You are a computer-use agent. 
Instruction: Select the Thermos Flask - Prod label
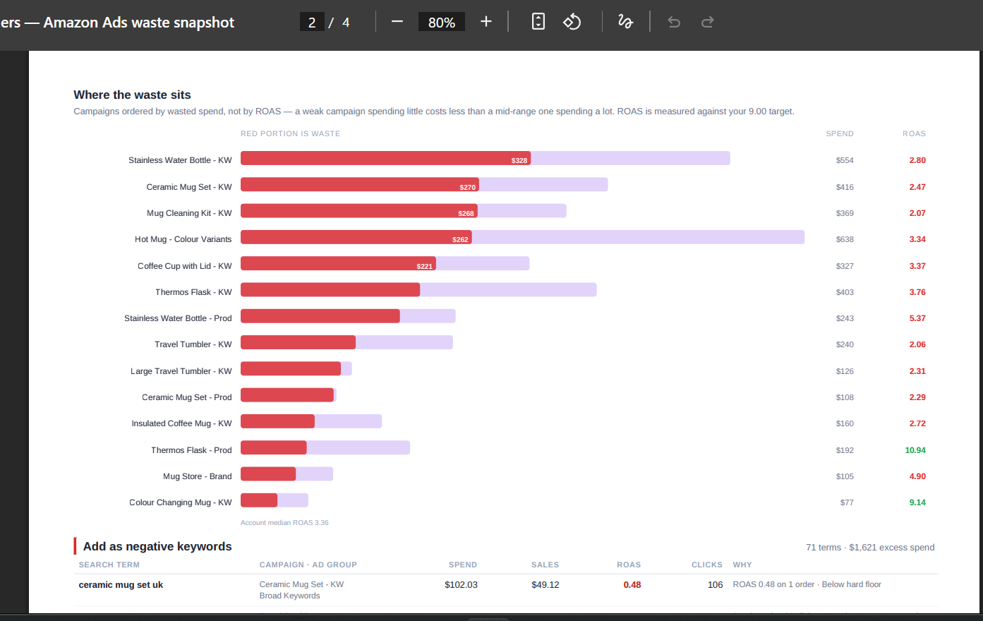191,450
